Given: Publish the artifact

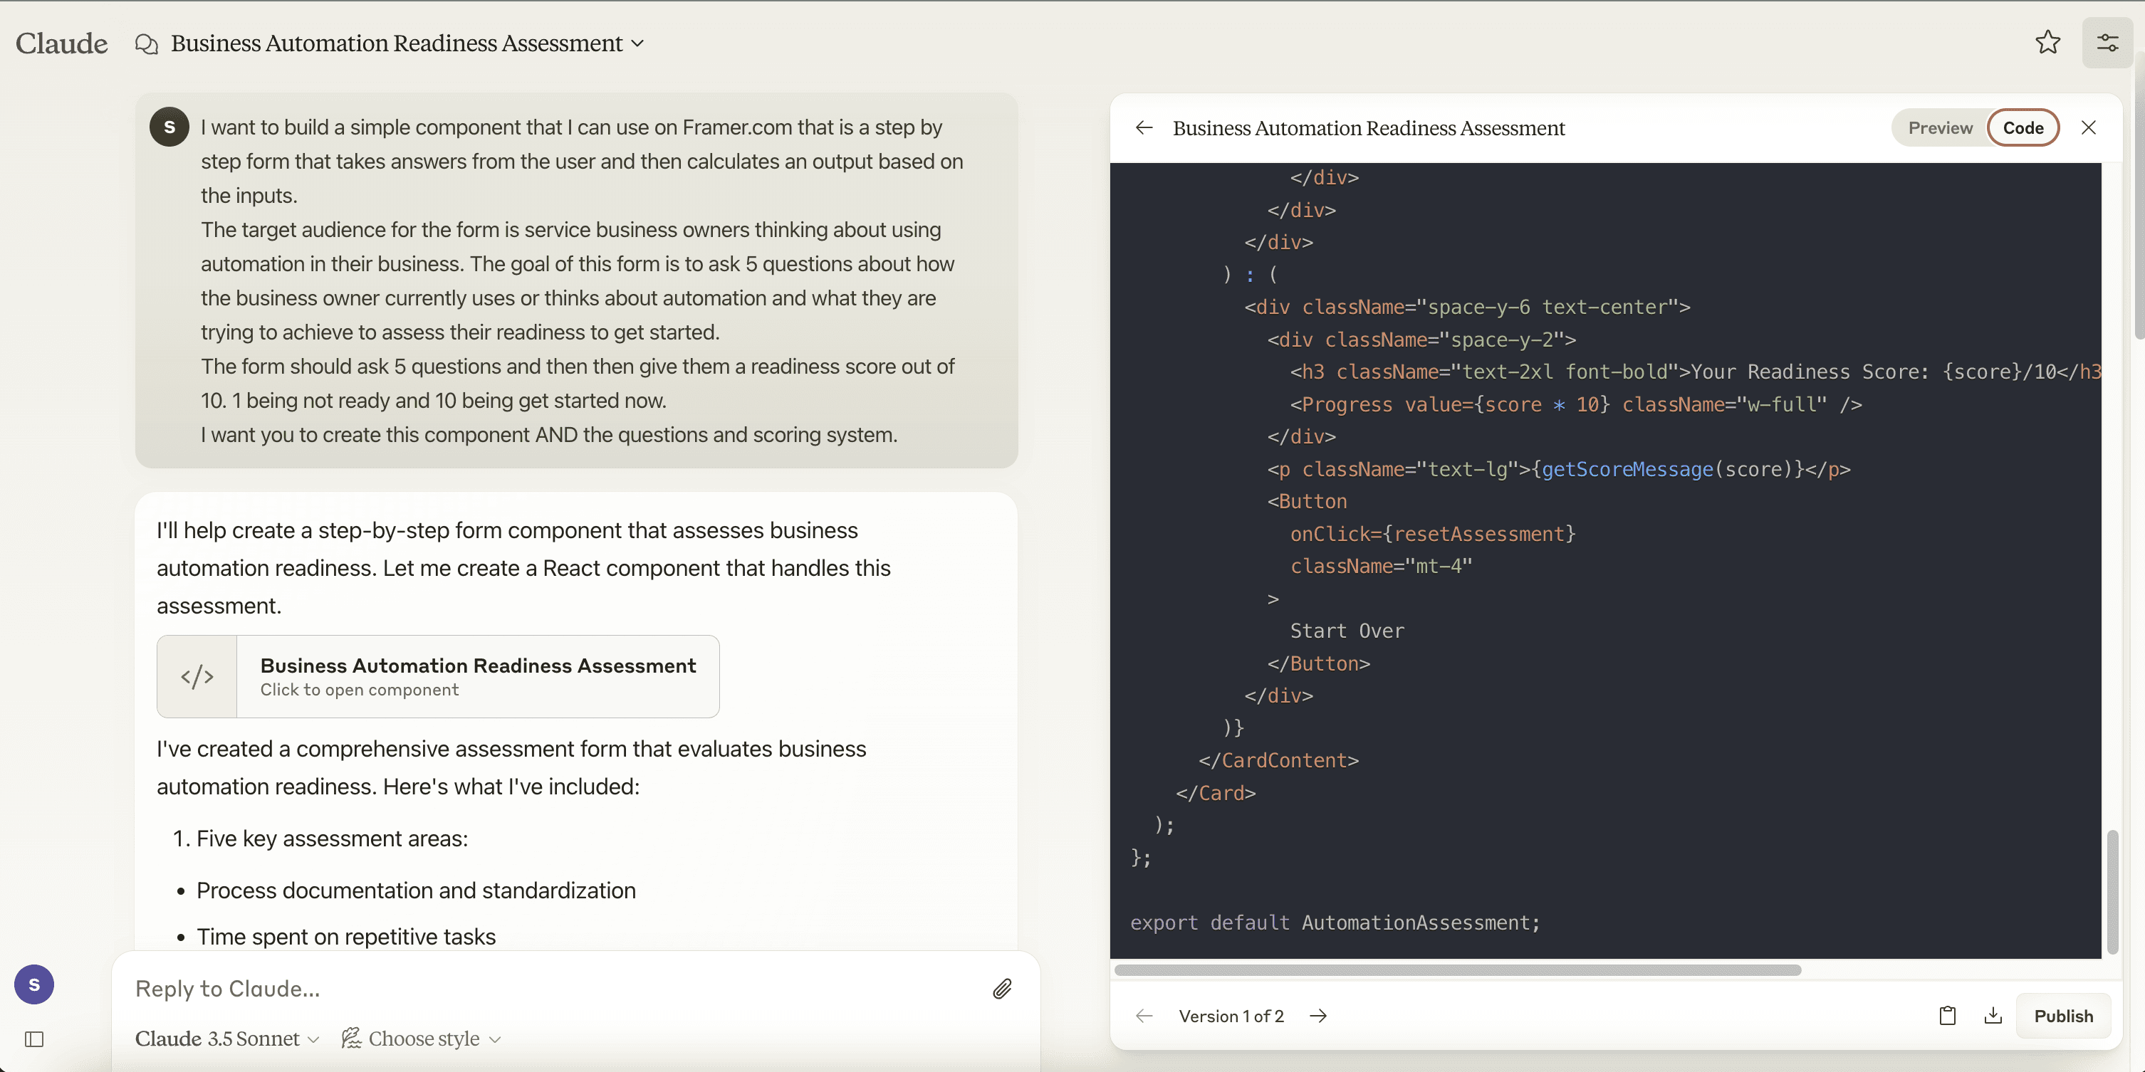Looking at the screenshot, I should click(x=2062, y=1015).
